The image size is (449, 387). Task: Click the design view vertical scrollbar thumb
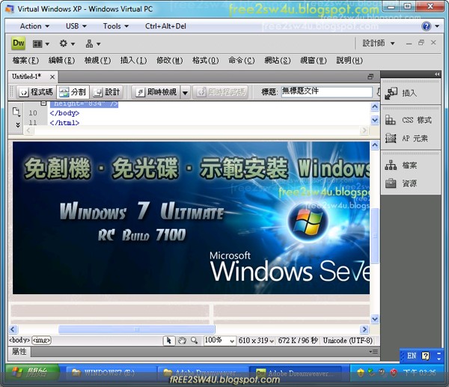point(375,236)
